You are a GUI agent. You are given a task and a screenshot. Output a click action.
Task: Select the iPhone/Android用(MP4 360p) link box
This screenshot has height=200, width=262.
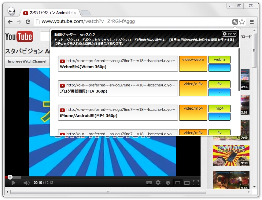tap(118, 113)
